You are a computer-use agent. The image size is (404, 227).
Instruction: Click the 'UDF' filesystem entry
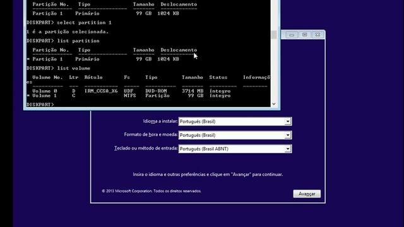128,91
